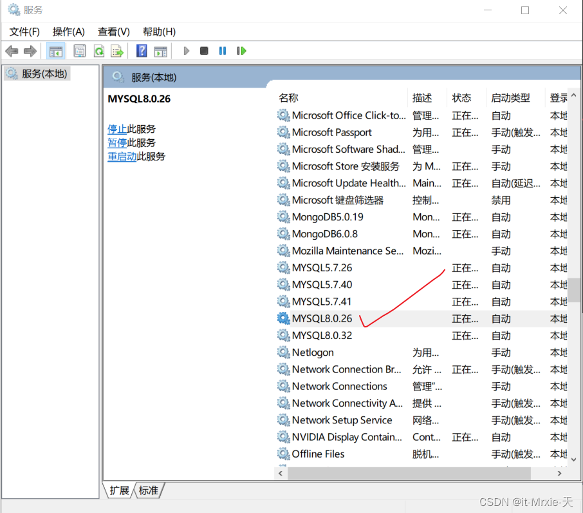Click the vertical scrollbar up arrow

point(574,95)
